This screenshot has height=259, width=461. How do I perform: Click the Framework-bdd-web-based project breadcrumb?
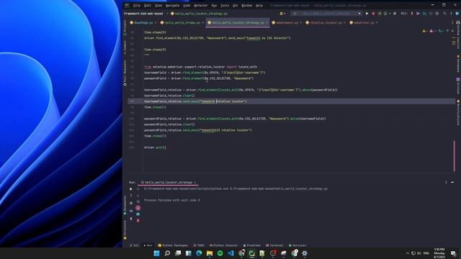[143, 14]
